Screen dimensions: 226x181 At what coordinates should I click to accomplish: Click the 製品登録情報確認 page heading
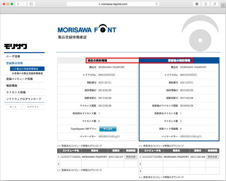(x=72, y=37)
